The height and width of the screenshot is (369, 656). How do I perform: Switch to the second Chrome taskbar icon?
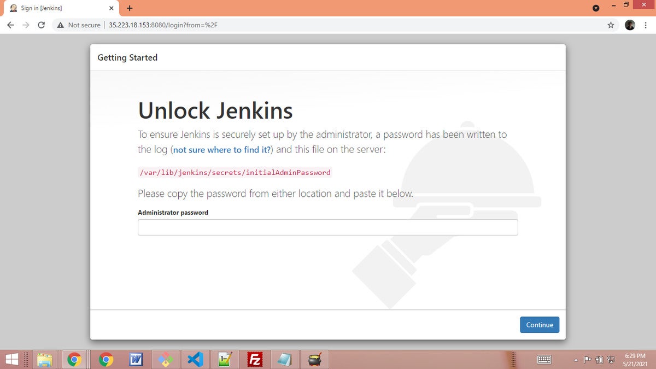point(106,359)
